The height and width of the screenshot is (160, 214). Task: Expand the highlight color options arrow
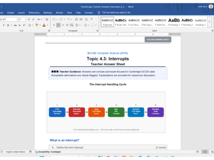[40, 25]
